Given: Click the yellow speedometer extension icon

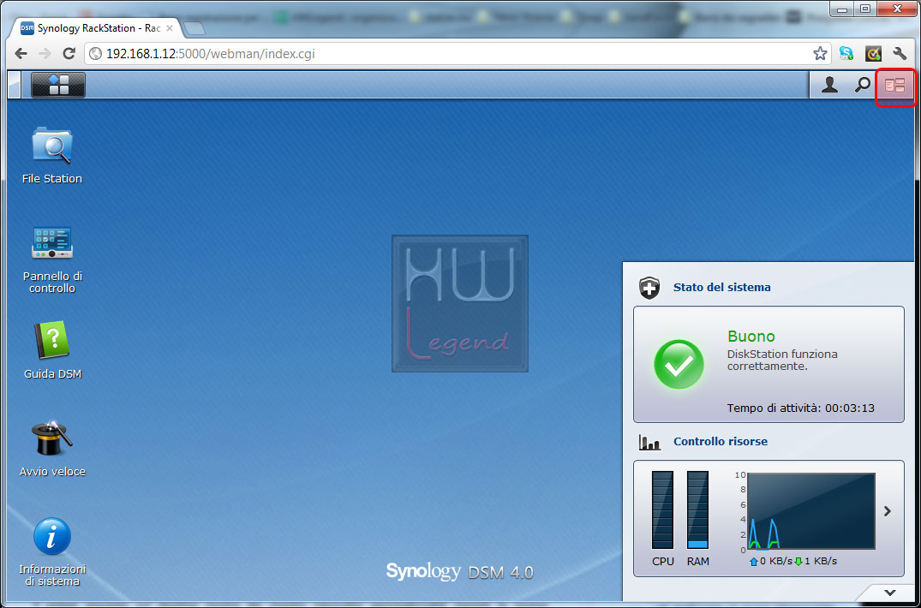Looking at the screenshot, I should coord(873,54).
